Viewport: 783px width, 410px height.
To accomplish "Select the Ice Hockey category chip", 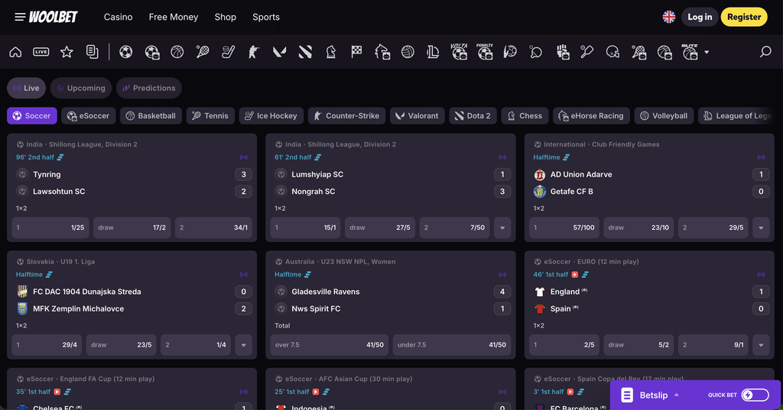I will click(271, 116).
